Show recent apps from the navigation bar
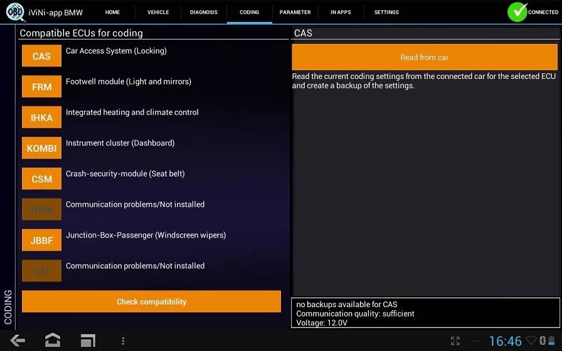The height and width of the screenshot is (351, 562). pos(88,340)
